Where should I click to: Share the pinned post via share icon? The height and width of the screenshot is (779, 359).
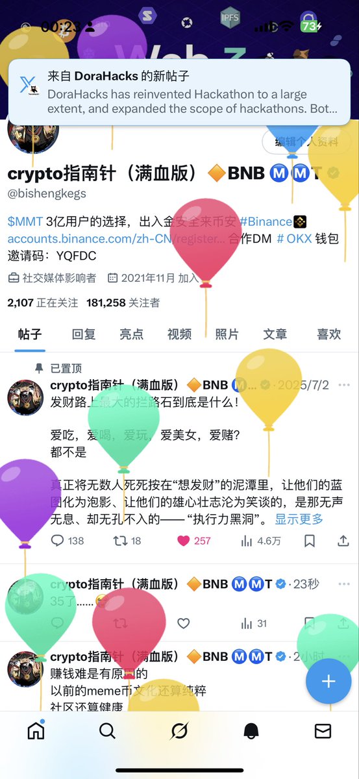(x=343, y=540)
